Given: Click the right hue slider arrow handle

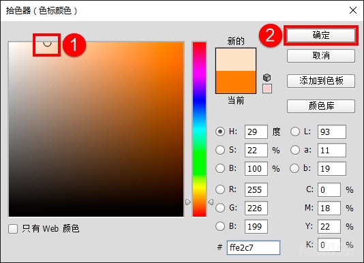Looking at the screenshot, I should (211, 202).
